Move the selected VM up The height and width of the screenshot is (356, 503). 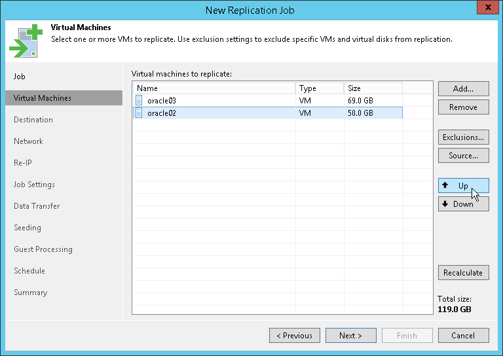(x=463, y=186)
